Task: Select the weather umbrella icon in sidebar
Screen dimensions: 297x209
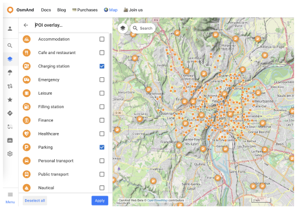Action: tap(10, 73)
